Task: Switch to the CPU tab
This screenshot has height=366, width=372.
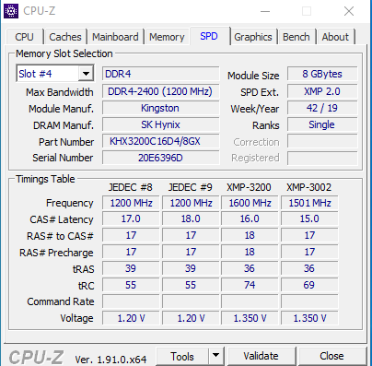Action: (24, 37)
